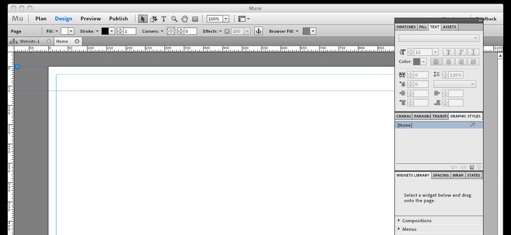
Task: Open the Fill label menu
Action: 52,31
